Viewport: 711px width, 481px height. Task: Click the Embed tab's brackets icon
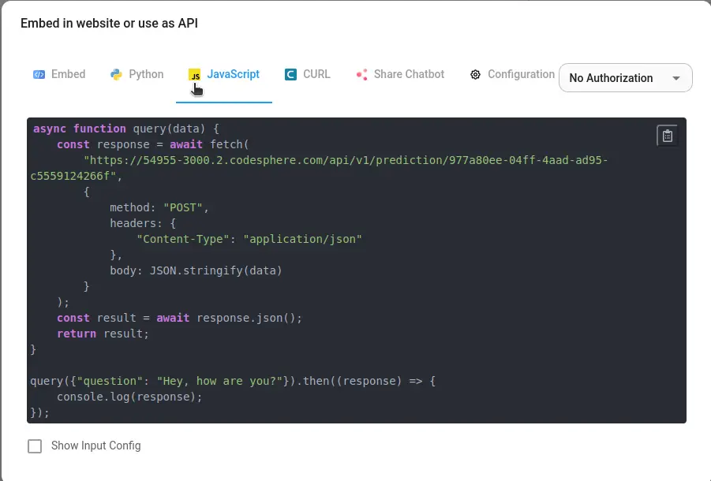coord(40,74)
